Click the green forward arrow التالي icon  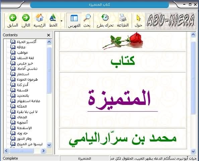point(26,17)
